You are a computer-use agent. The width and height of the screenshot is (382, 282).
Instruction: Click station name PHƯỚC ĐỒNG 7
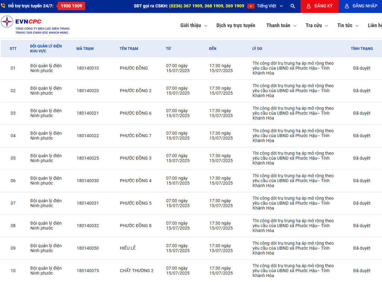click(135, 136)
